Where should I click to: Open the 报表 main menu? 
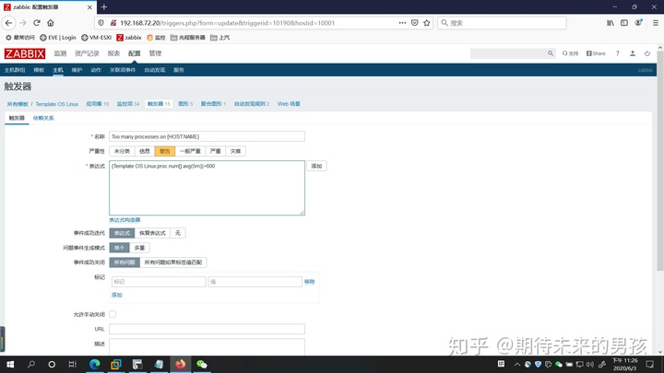tap(113, 53)
